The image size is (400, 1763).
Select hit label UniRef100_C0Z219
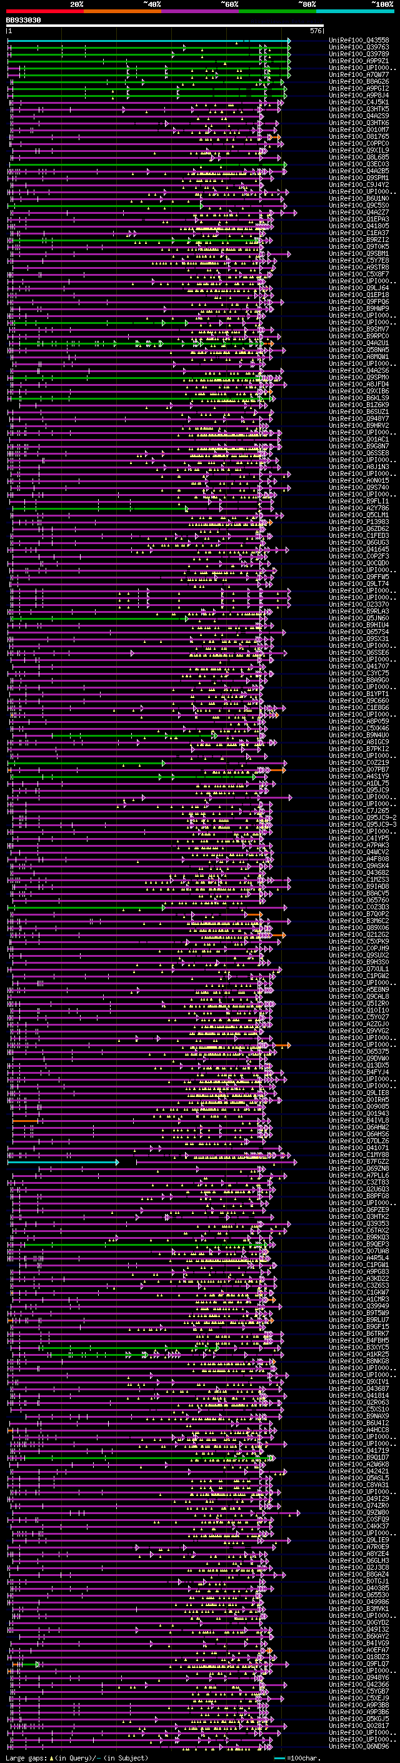(359, 762)
